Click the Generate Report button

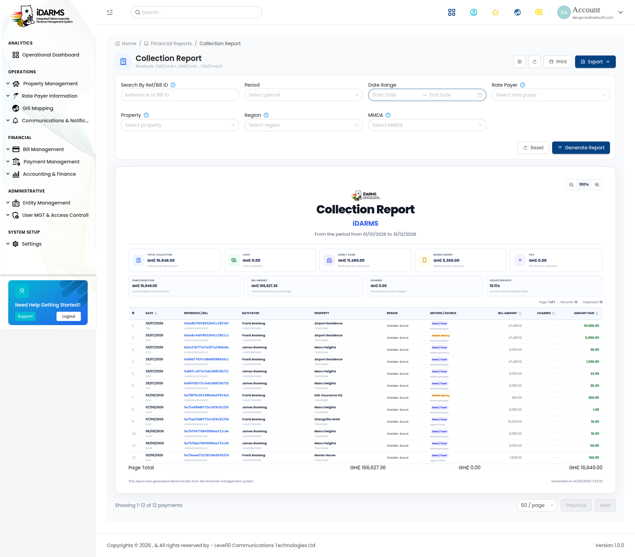[581, 148]
